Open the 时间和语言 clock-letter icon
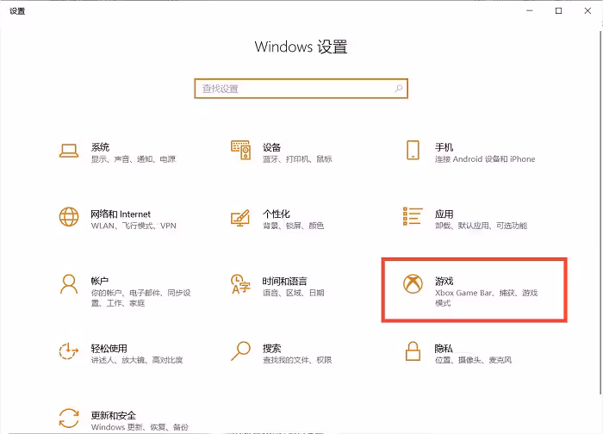603x434 pixels. click(240, 283)
